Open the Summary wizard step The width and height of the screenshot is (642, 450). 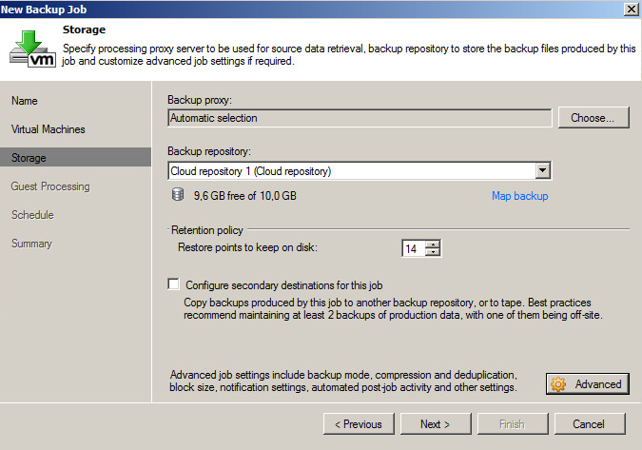pos(31,244)
